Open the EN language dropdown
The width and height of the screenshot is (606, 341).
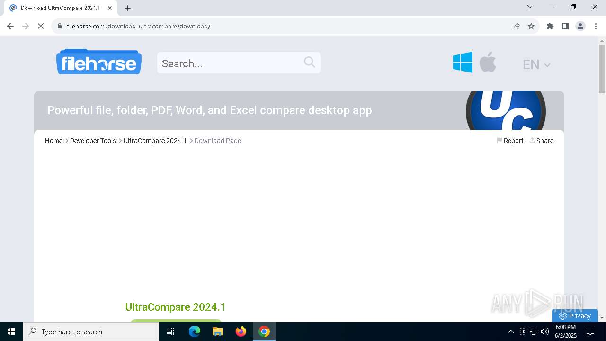(536, 64)
